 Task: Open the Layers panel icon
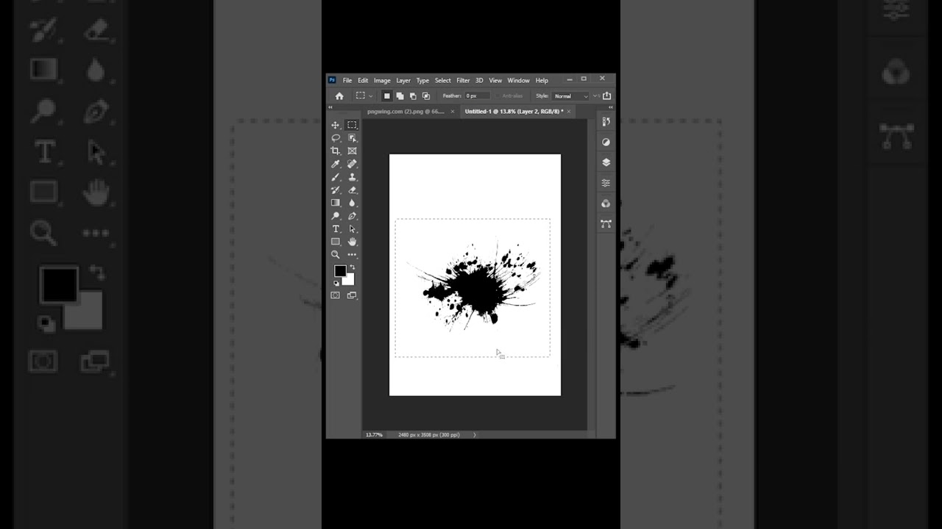coord(606,162)
